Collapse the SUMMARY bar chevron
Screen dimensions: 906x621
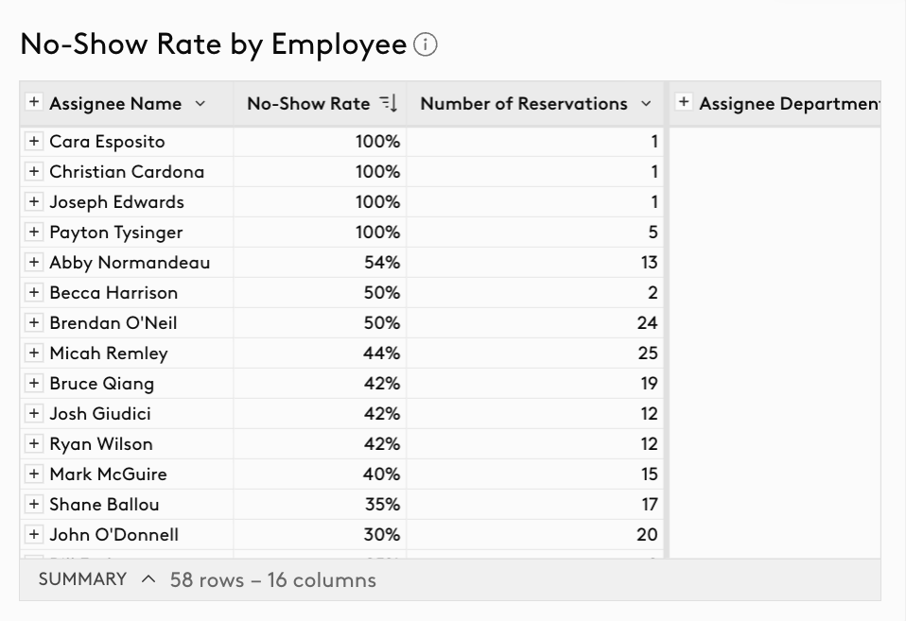click(x=148, y=579)
